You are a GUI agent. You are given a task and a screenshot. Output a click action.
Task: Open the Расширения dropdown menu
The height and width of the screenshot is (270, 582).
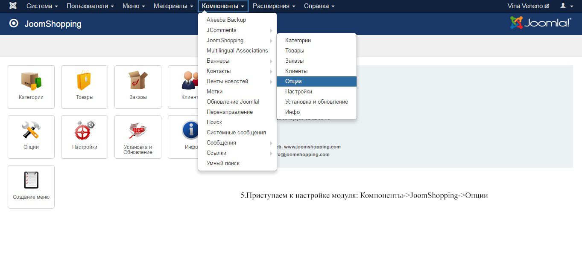pos(274,6)
